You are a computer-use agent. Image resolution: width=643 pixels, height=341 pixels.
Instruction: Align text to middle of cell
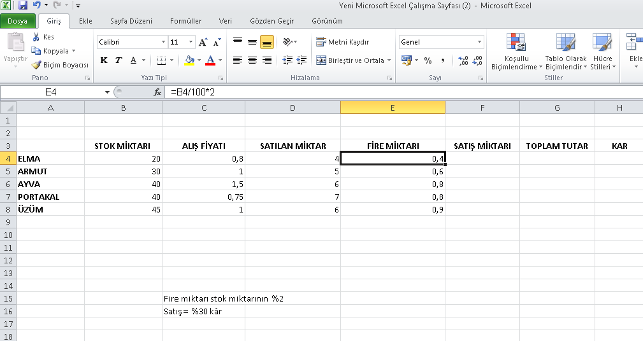[x=252, y=42]
